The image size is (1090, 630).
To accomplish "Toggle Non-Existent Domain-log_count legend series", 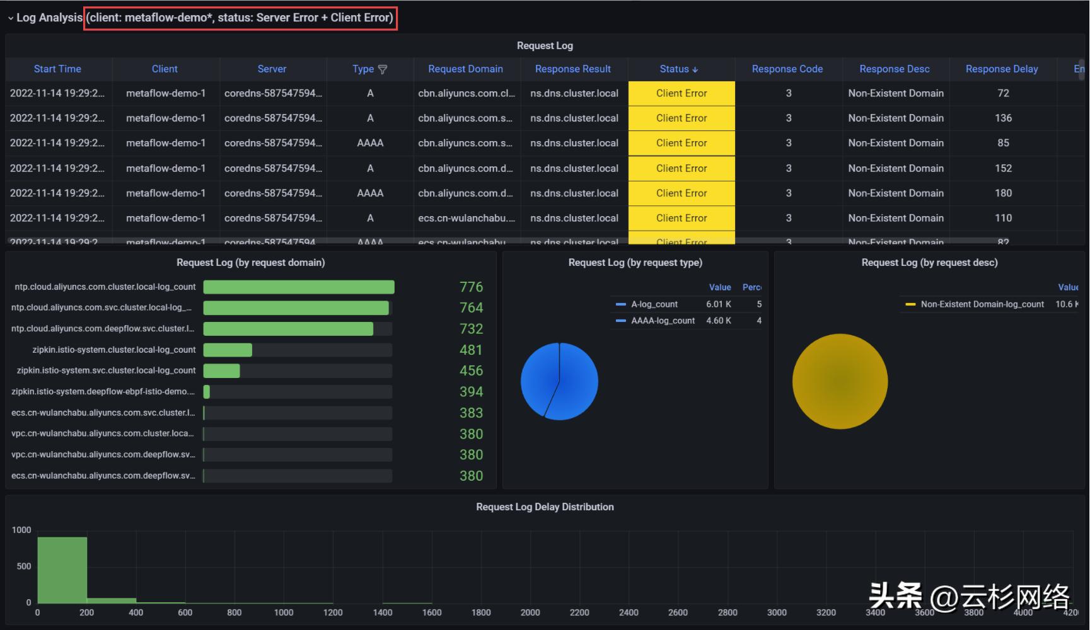I will 982,304.
